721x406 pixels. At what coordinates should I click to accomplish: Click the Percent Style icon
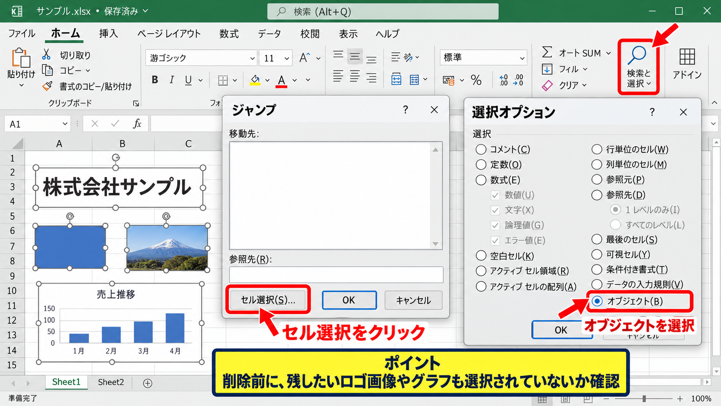pos(476,80)
